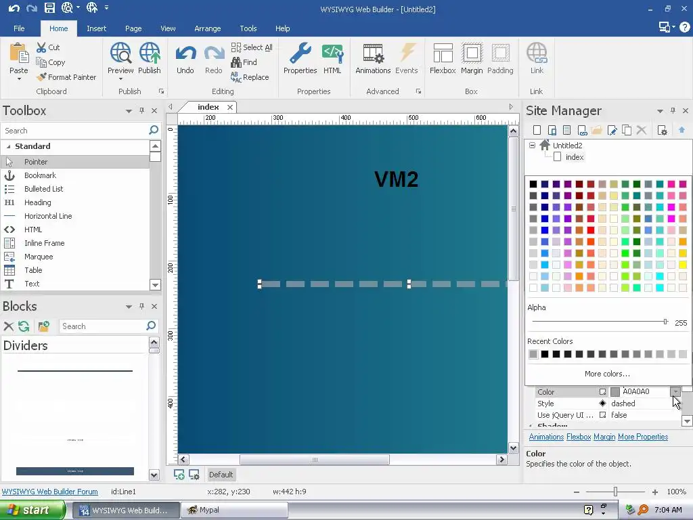Pin the Blocks panel

click(x=142, y=306)
